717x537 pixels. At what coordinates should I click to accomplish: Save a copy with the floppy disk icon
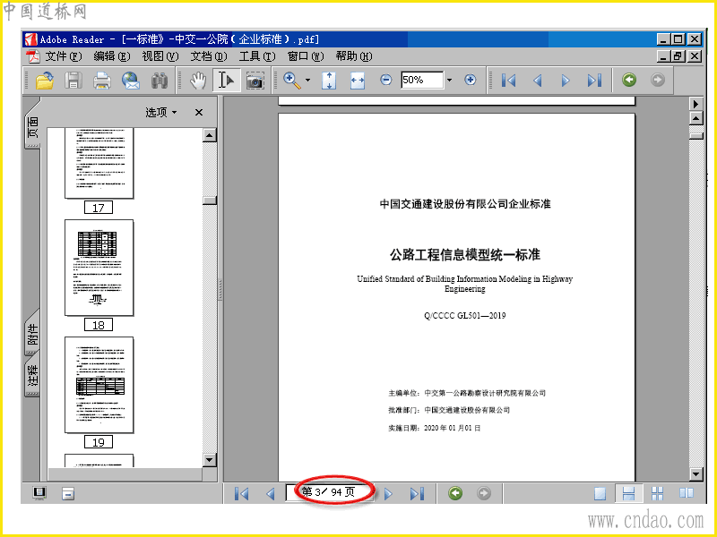[x=73, y=81]
